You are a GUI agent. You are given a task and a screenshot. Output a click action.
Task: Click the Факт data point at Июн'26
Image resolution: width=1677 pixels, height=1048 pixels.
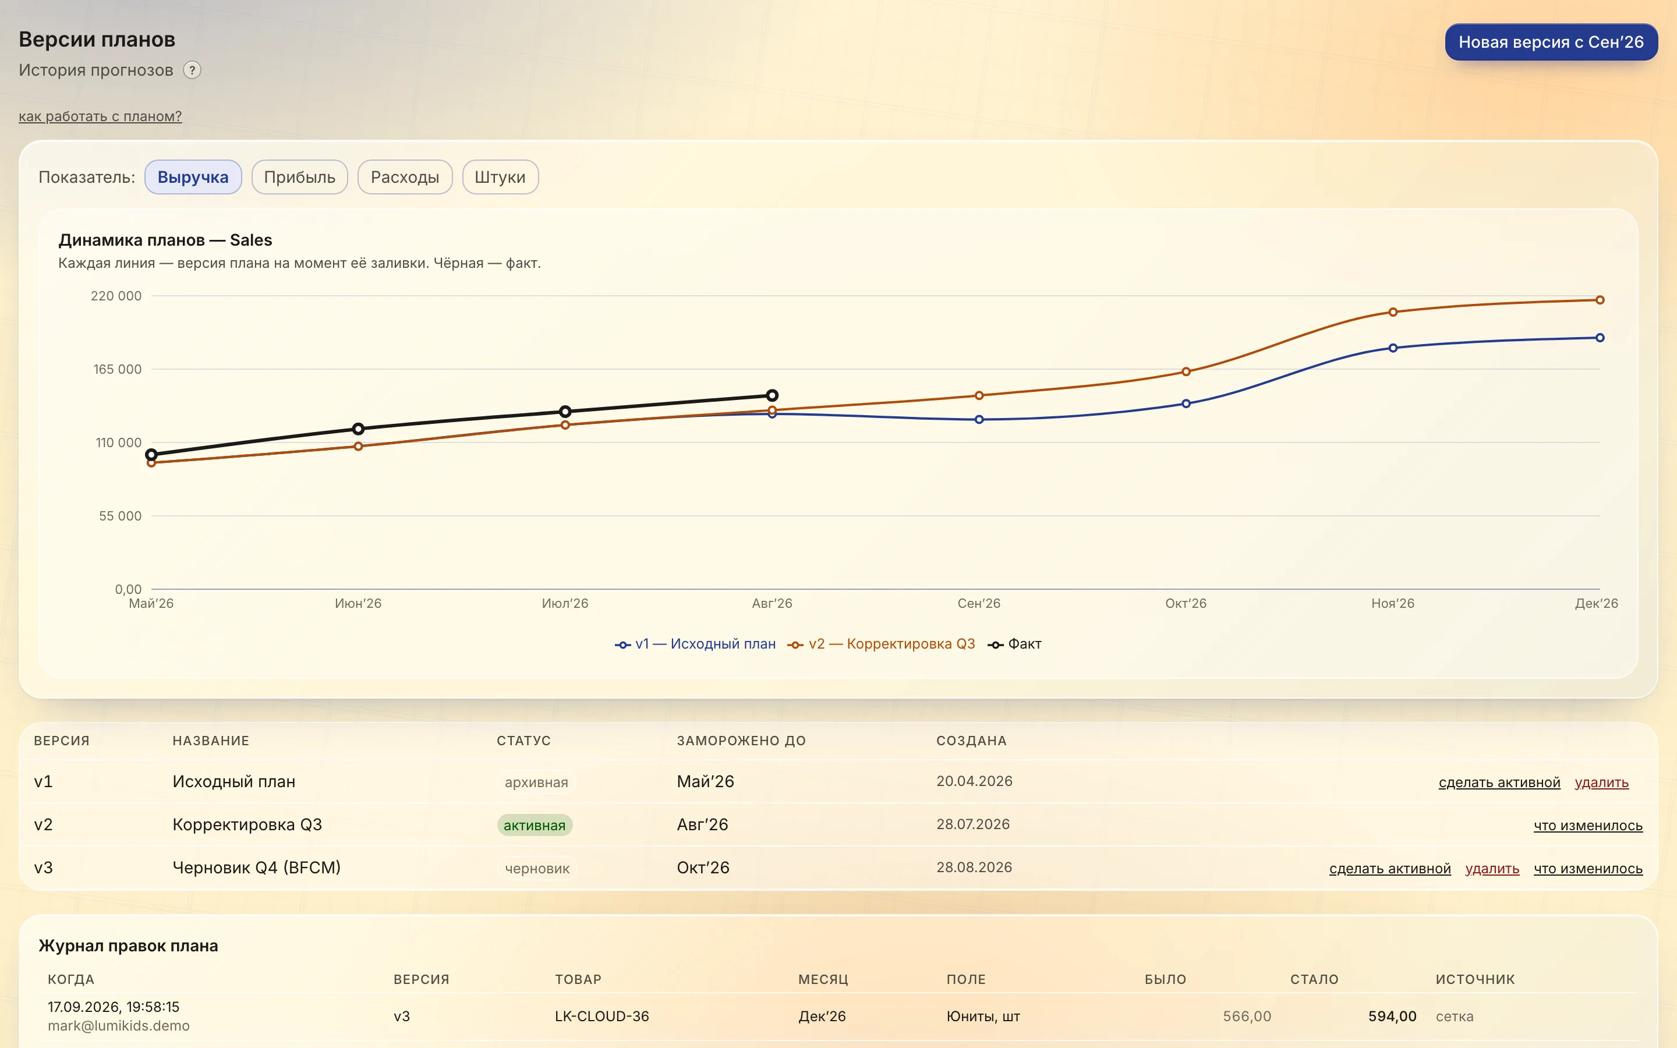(x=358, y=429)
